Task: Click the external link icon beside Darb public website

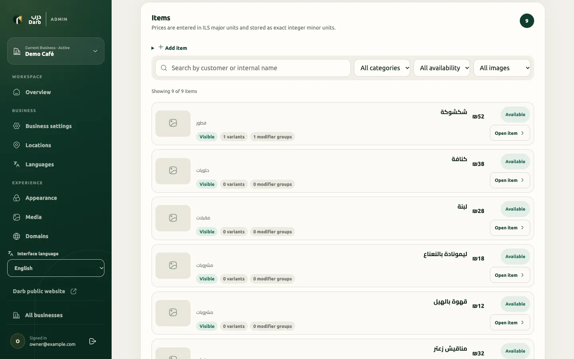Action: 74,291
